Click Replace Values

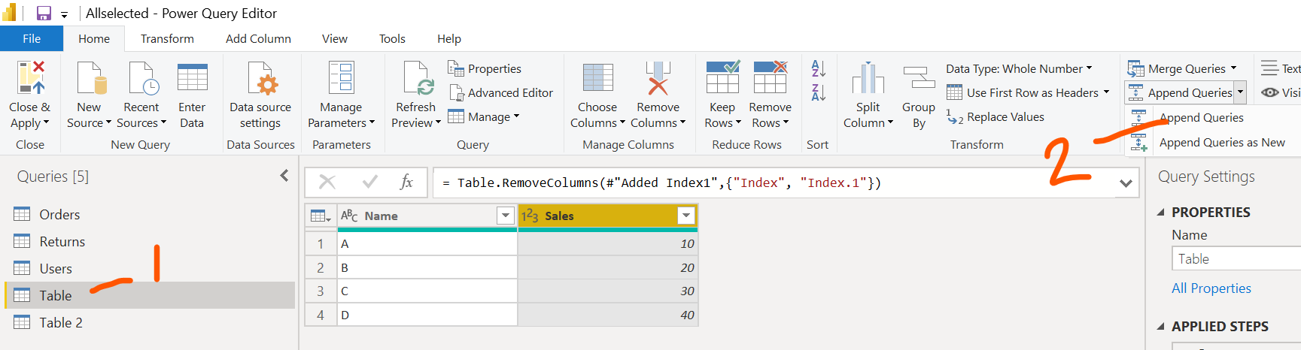click(995, 116)
